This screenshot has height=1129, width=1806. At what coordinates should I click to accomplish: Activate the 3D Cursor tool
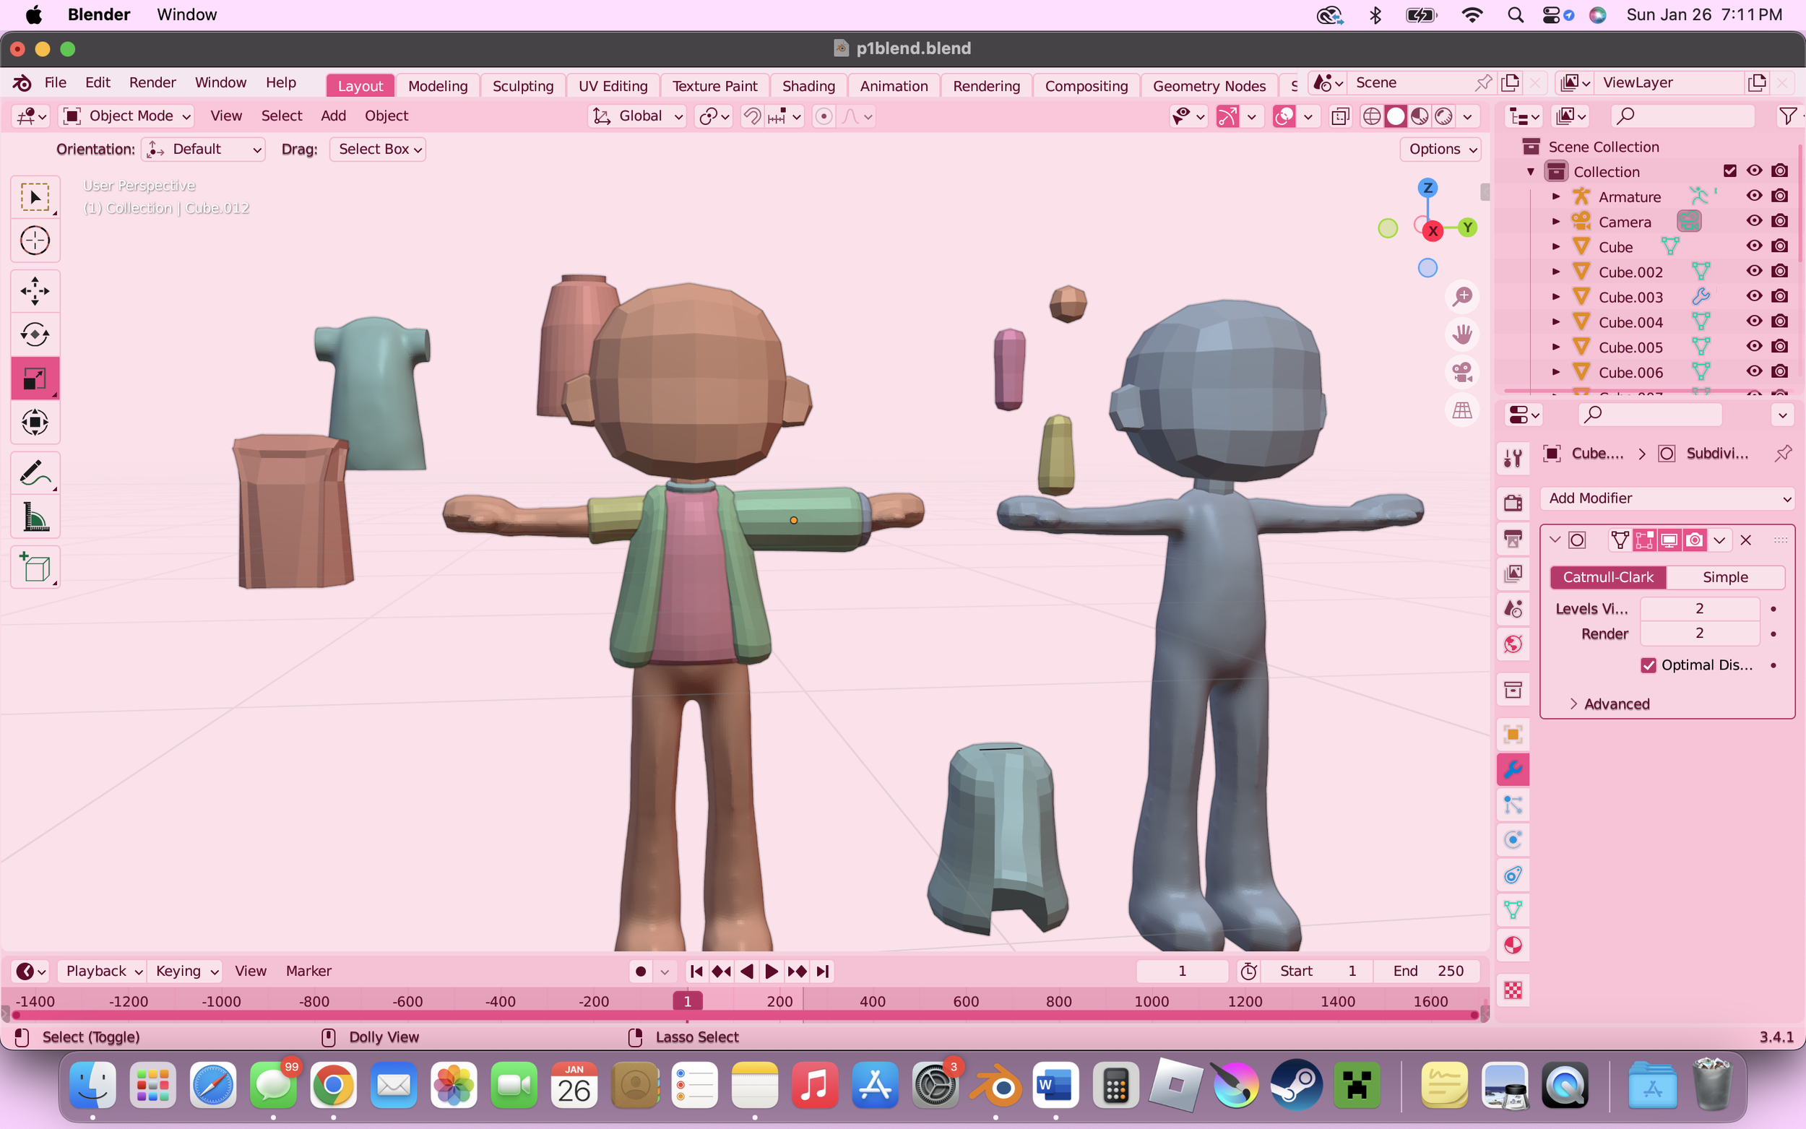(x=35, y=241)
